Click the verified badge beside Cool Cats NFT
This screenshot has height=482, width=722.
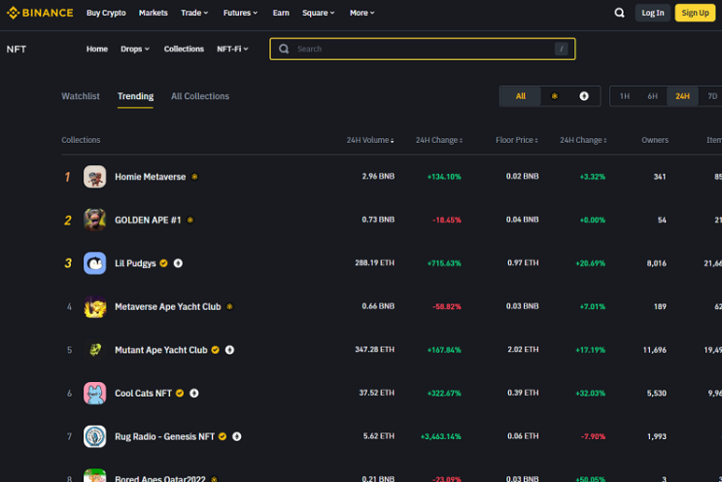[180, 394]
